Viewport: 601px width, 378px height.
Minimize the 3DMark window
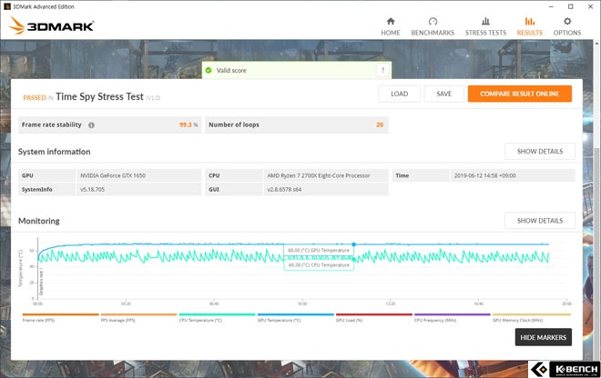coord(551,6)
